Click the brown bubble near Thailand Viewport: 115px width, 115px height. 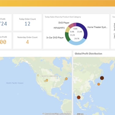pos(79,97)
